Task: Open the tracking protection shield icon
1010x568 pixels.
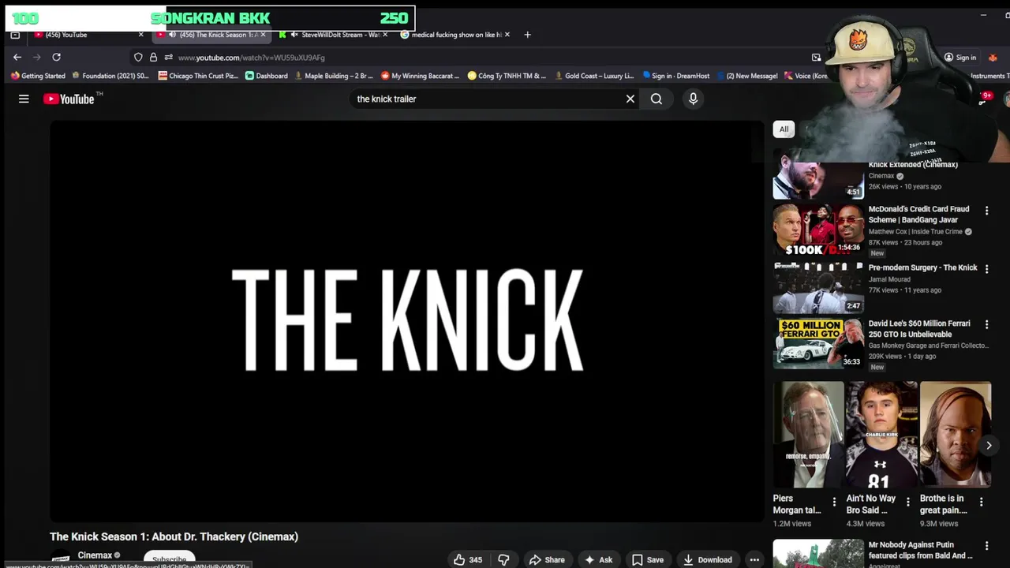Action: 138,57
